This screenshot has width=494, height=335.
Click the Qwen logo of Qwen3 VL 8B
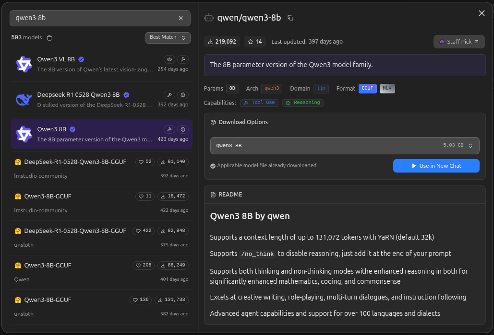click(24, 64)
